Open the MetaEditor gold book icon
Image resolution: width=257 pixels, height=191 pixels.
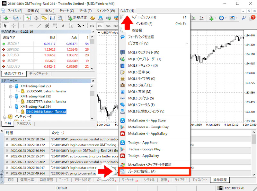coord(93,18)
